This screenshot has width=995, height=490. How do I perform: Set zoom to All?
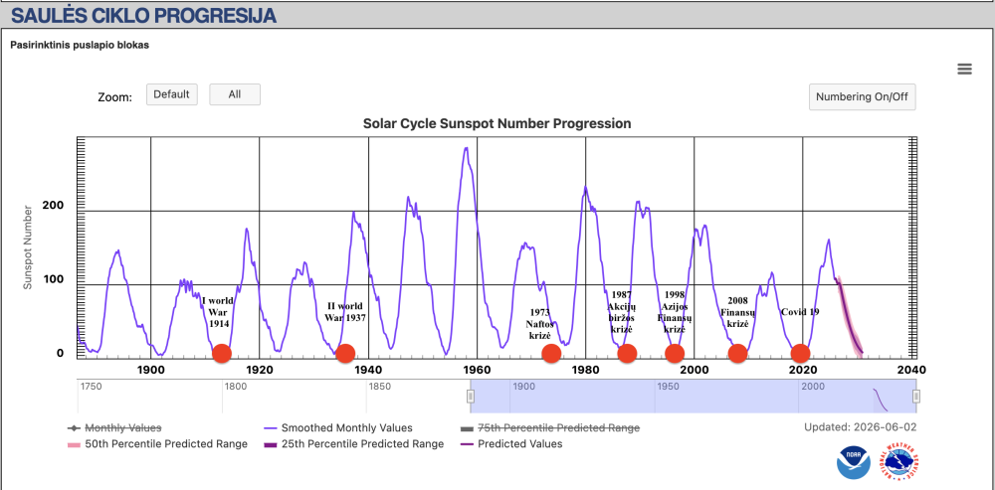tap(235, 94)
